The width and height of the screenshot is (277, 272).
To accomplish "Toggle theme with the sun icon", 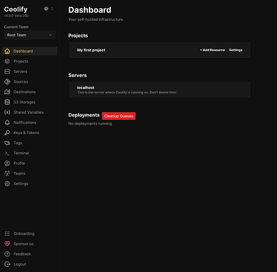I will [x=46, y=9].
